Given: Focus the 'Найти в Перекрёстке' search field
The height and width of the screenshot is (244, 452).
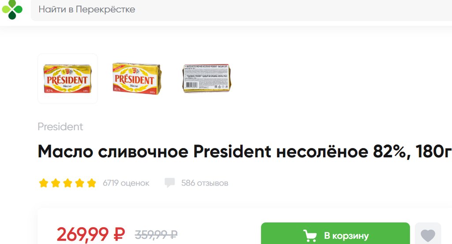Looking at the screenshot, I should tap(241, 10).
